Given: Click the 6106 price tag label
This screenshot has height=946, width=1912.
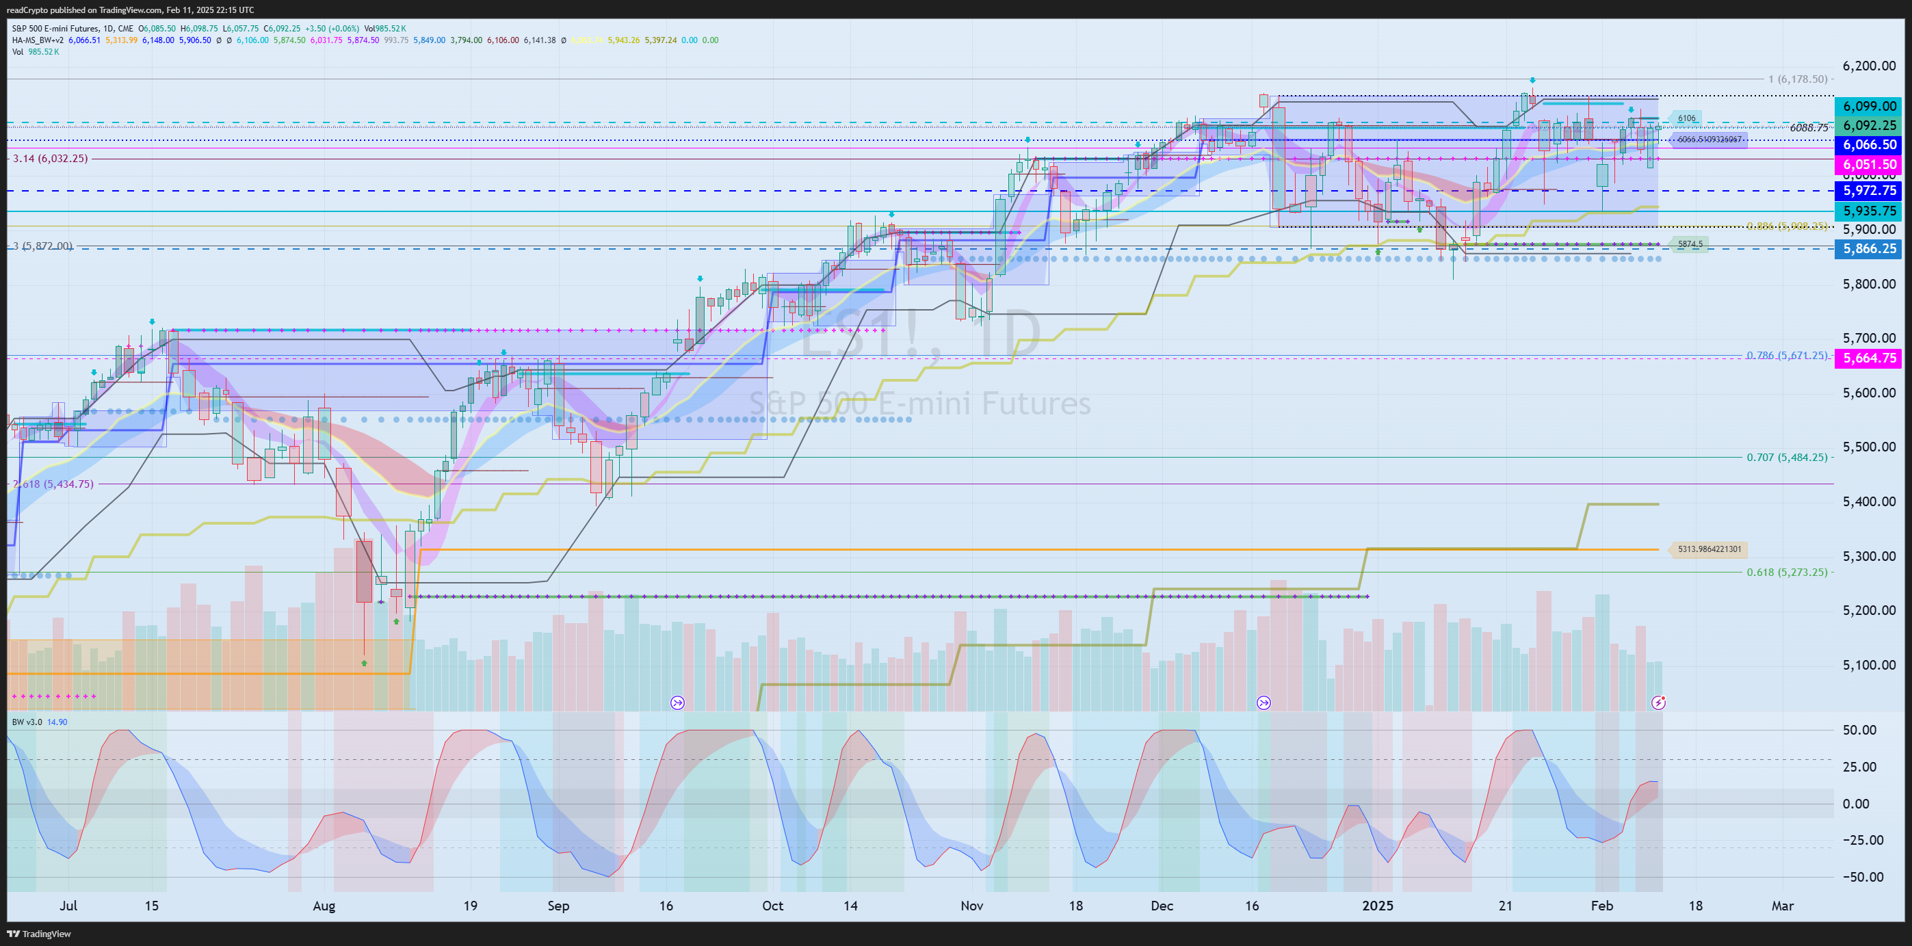Looking at the screenshot, I should 1686,118.
